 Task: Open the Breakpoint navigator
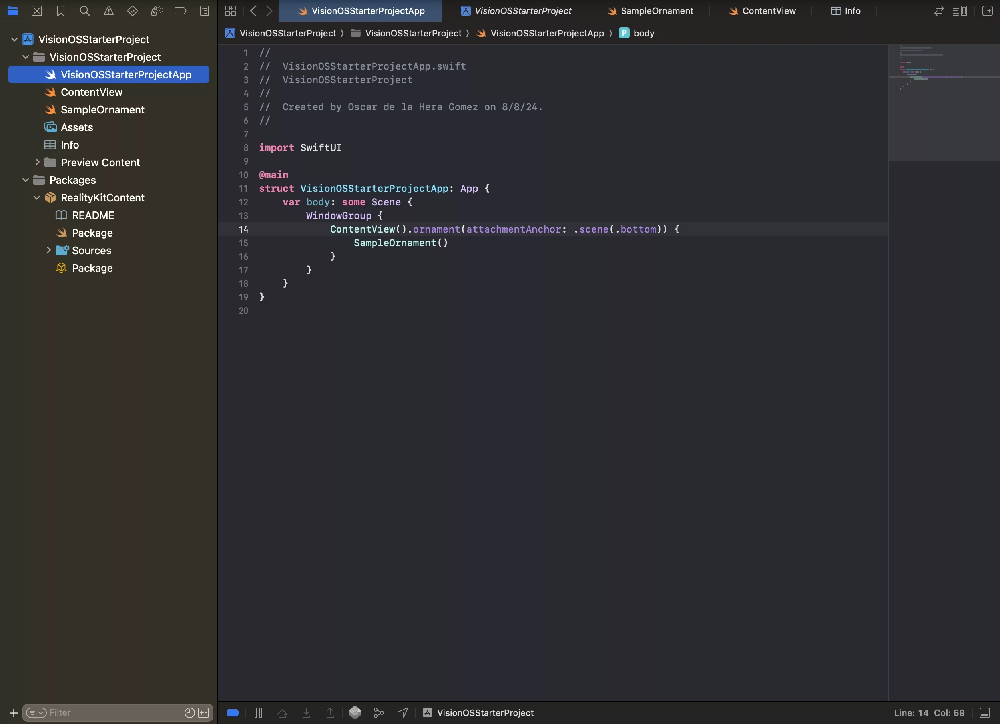click(x=180, y=11)
